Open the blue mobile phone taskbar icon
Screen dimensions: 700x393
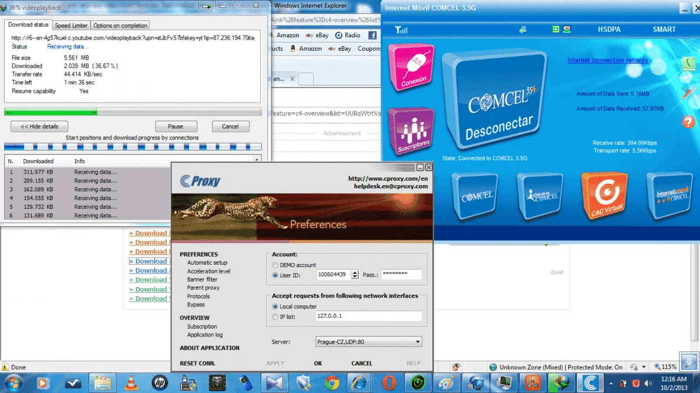(246, 383)
